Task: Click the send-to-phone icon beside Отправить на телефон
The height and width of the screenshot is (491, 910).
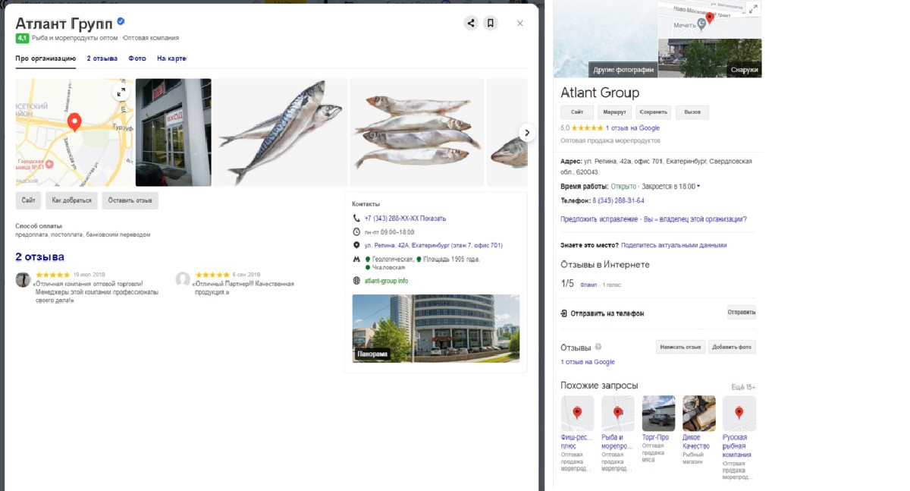Action: 564,313
